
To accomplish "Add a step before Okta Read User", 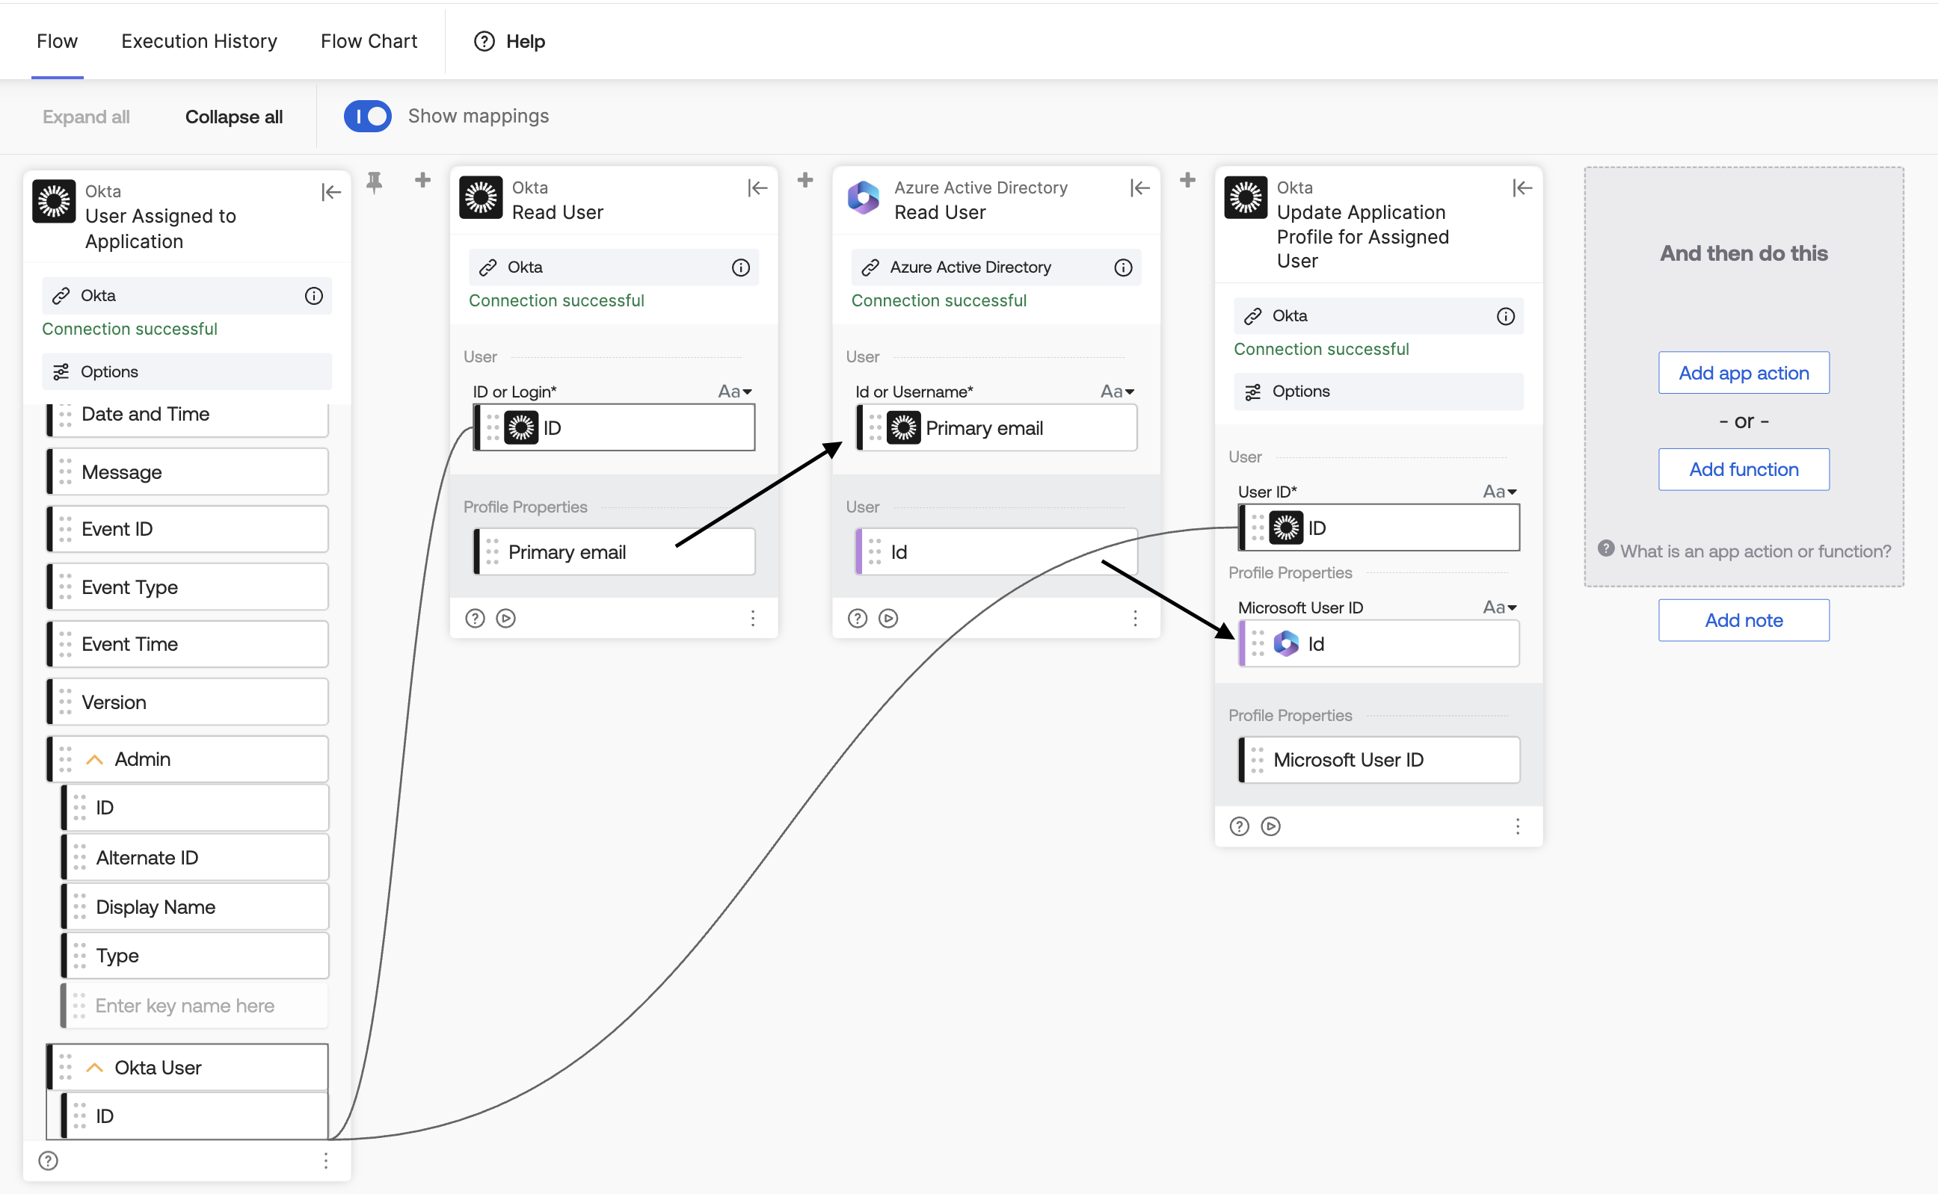I will coord(422,180).
